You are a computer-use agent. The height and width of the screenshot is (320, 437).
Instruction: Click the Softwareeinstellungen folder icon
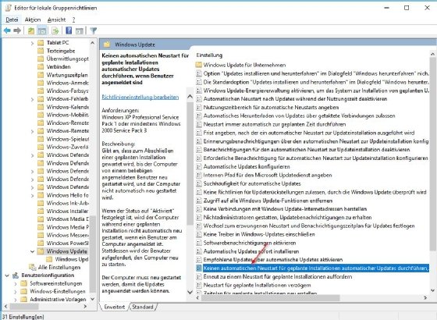(x=24, y=283)
